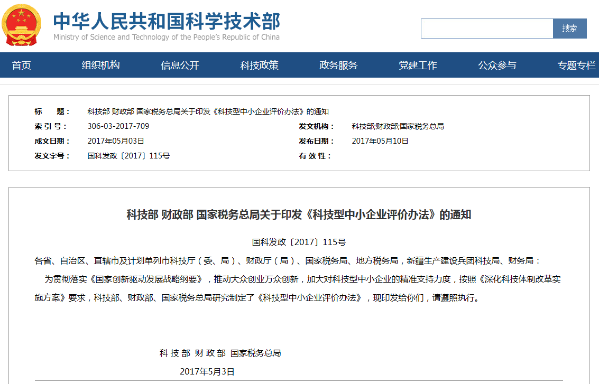This screenshot has height=384, width=599.
Task: Click the bold article headline
Action: (x=299, y=215)
